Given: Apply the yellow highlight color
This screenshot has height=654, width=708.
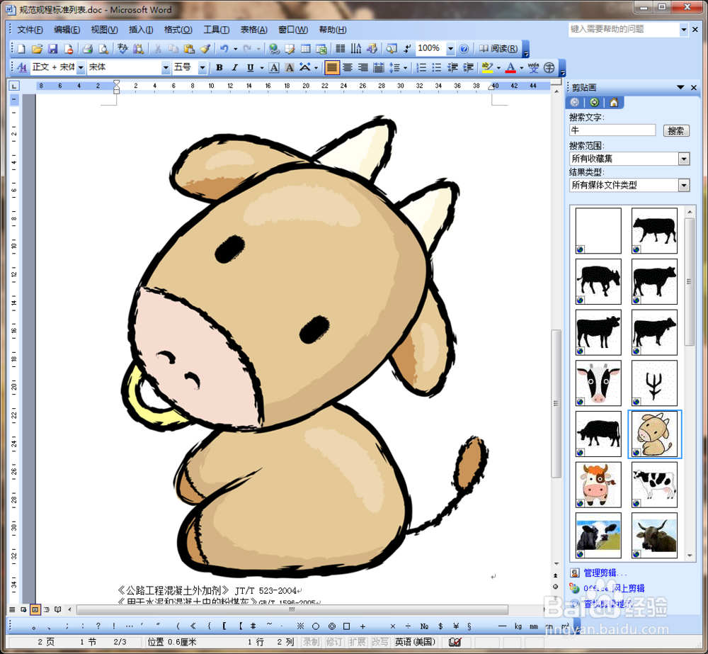Looking at the screenshot, I should pyautogui.click(x=487, y=67).
